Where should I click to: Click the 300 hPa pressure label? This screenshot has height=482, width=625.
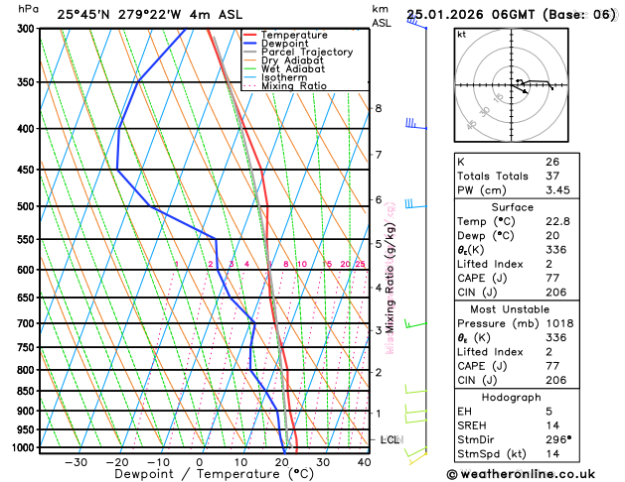tap(28, 29)
